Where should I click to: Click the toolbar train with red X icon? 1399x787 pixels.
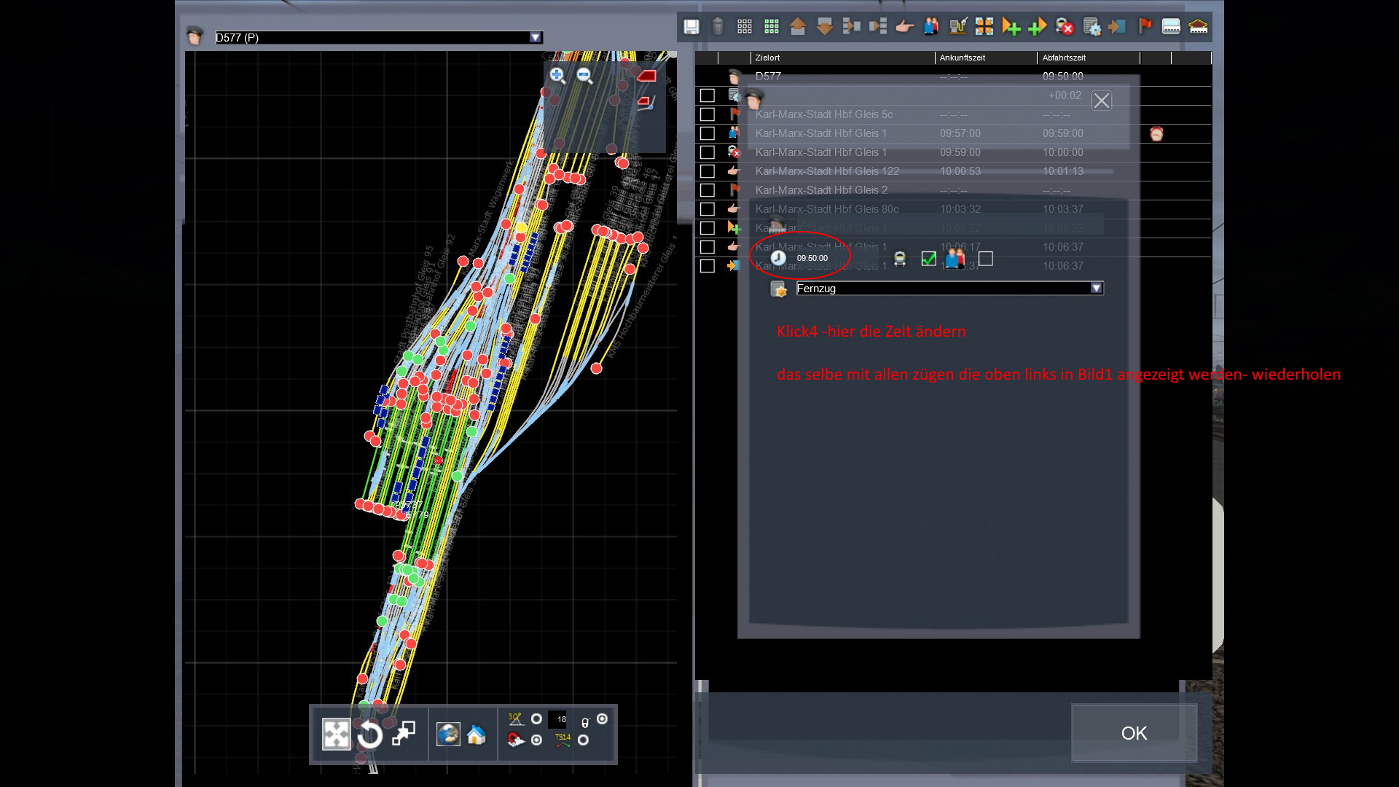pos(1065,27)
